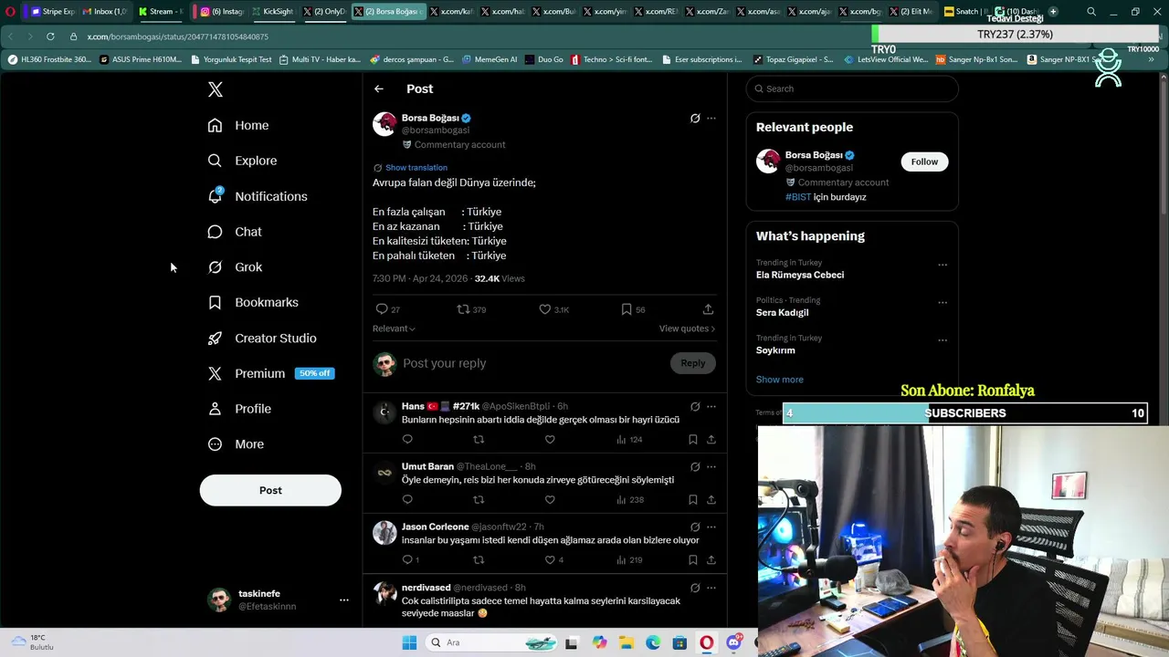
Task: Open more options on Jason Corleone's reply
Action: click(711, 527)
